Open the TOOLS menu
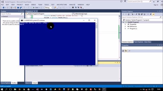Screen dimensions: 163x91 [47, 5]
